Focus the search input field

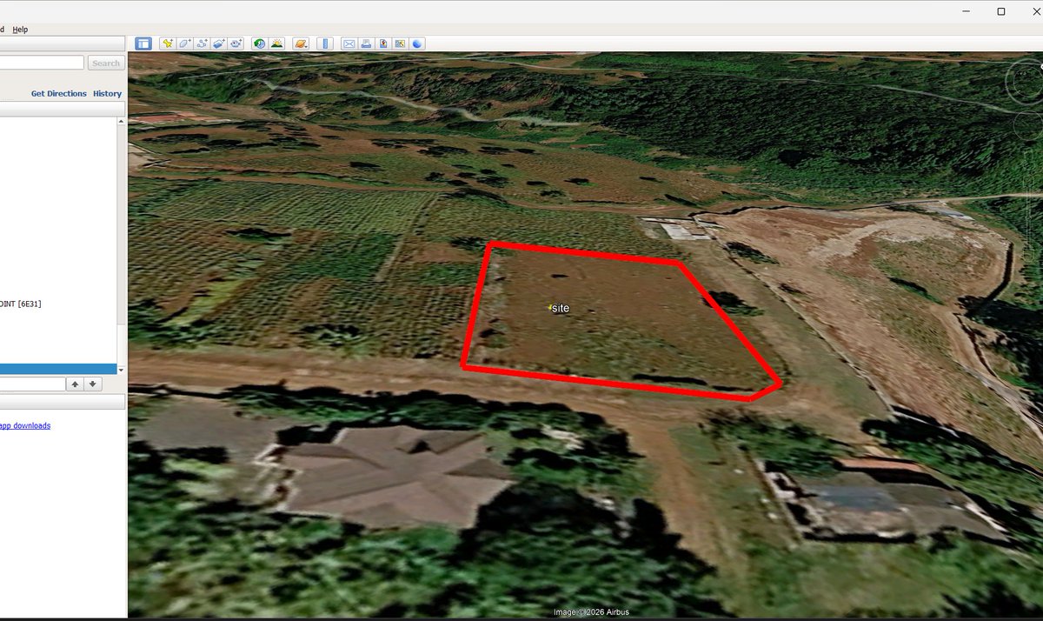pyautogui.click(x=42, y=63)
